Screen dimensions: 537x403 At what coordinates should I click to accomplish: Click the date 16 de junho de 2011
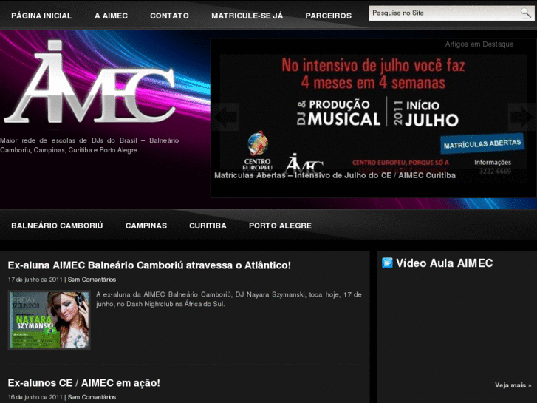pyautogui.click(x=35, y=397)
